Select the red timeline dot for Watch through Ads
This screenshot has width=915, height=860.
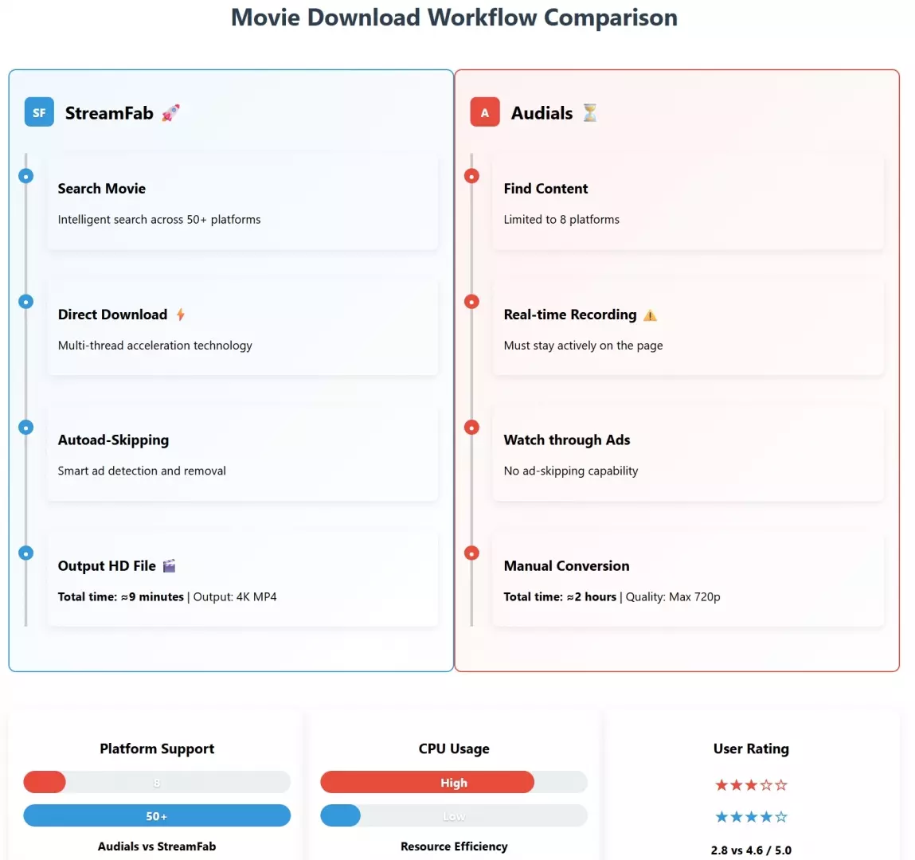click(x=471, y=427)
